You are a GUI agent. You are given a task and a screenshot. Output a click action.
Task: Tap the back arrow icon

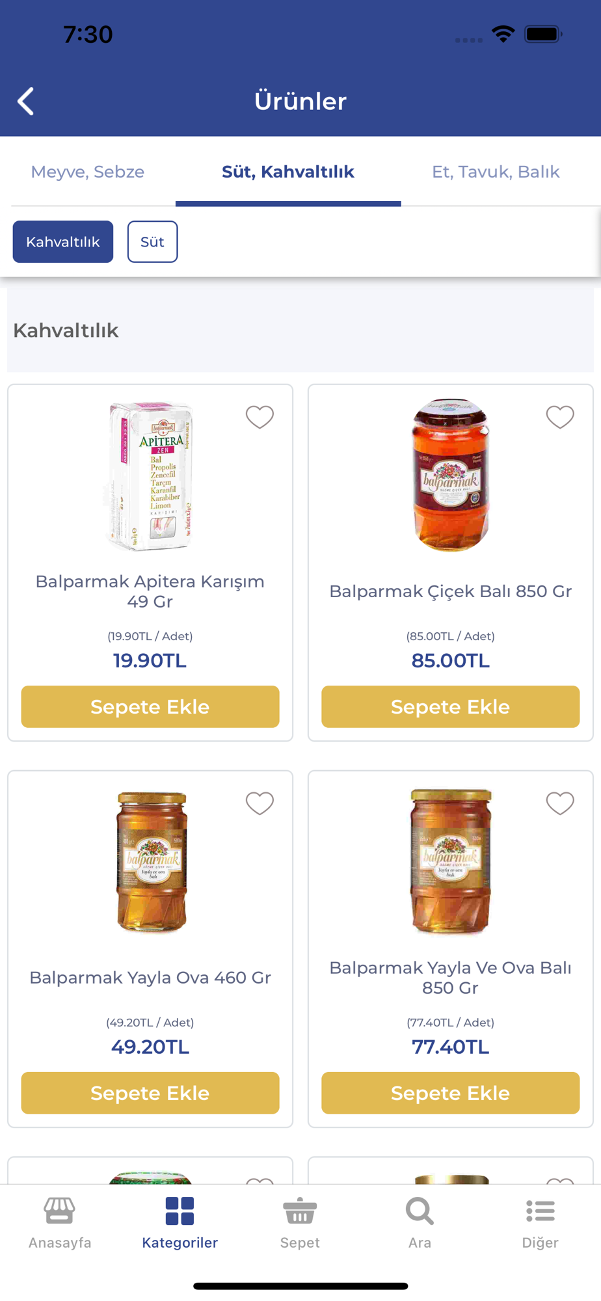pos(26,101)
